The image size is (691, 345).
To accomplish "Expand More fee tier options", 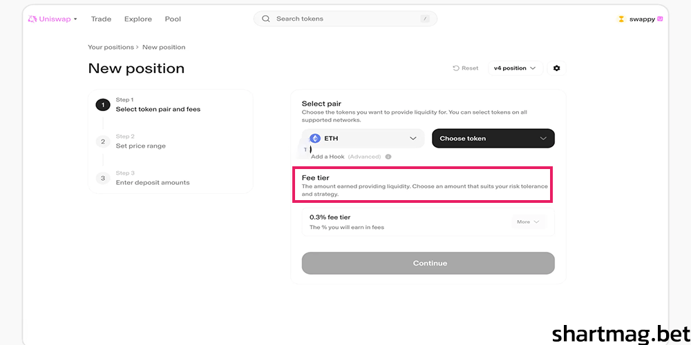I will pyautogui.click(x=528, y=221).
